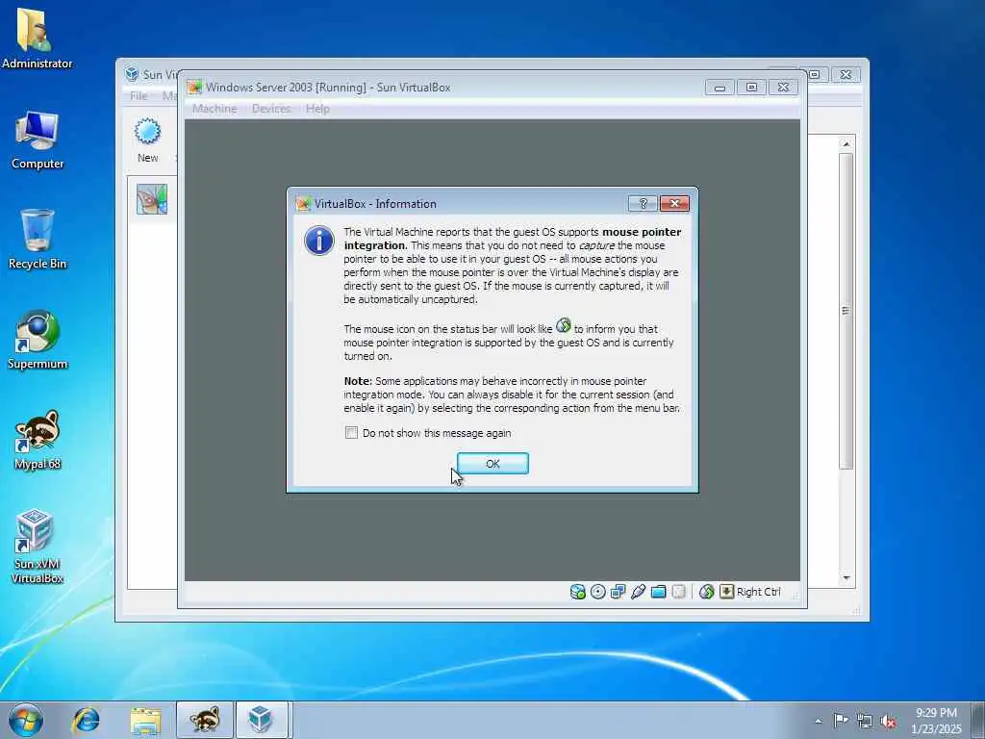
Task: Close the Windows Server 2003 VM window
Action: tap(783, 87)
